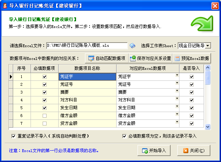
Task: Click the 预览Excel数据 button
Action: 192,58
